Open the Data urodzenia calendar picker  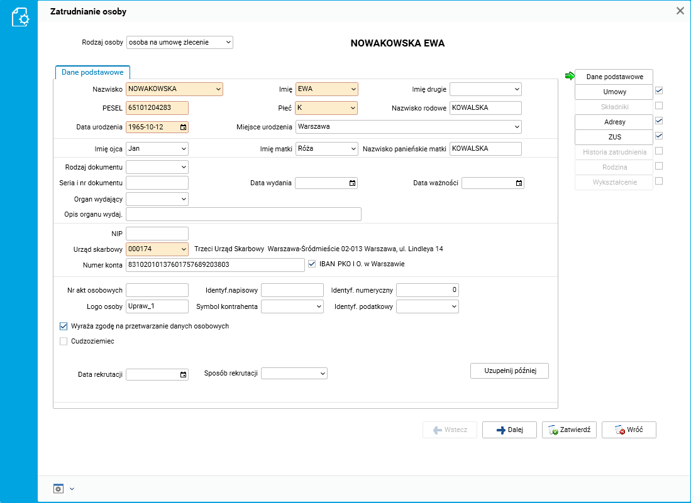click(183, 127)
